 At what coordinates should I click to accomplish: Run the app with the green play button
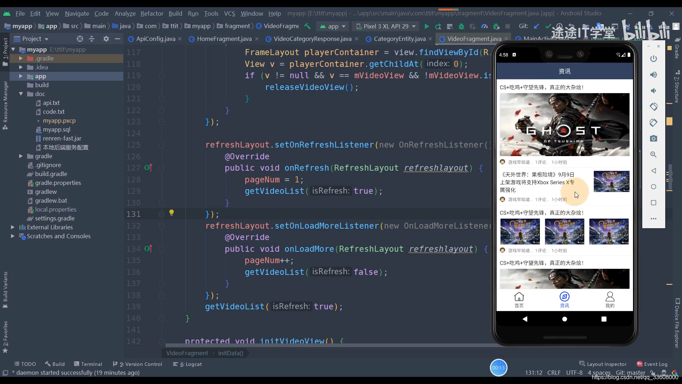coord(427,26)
